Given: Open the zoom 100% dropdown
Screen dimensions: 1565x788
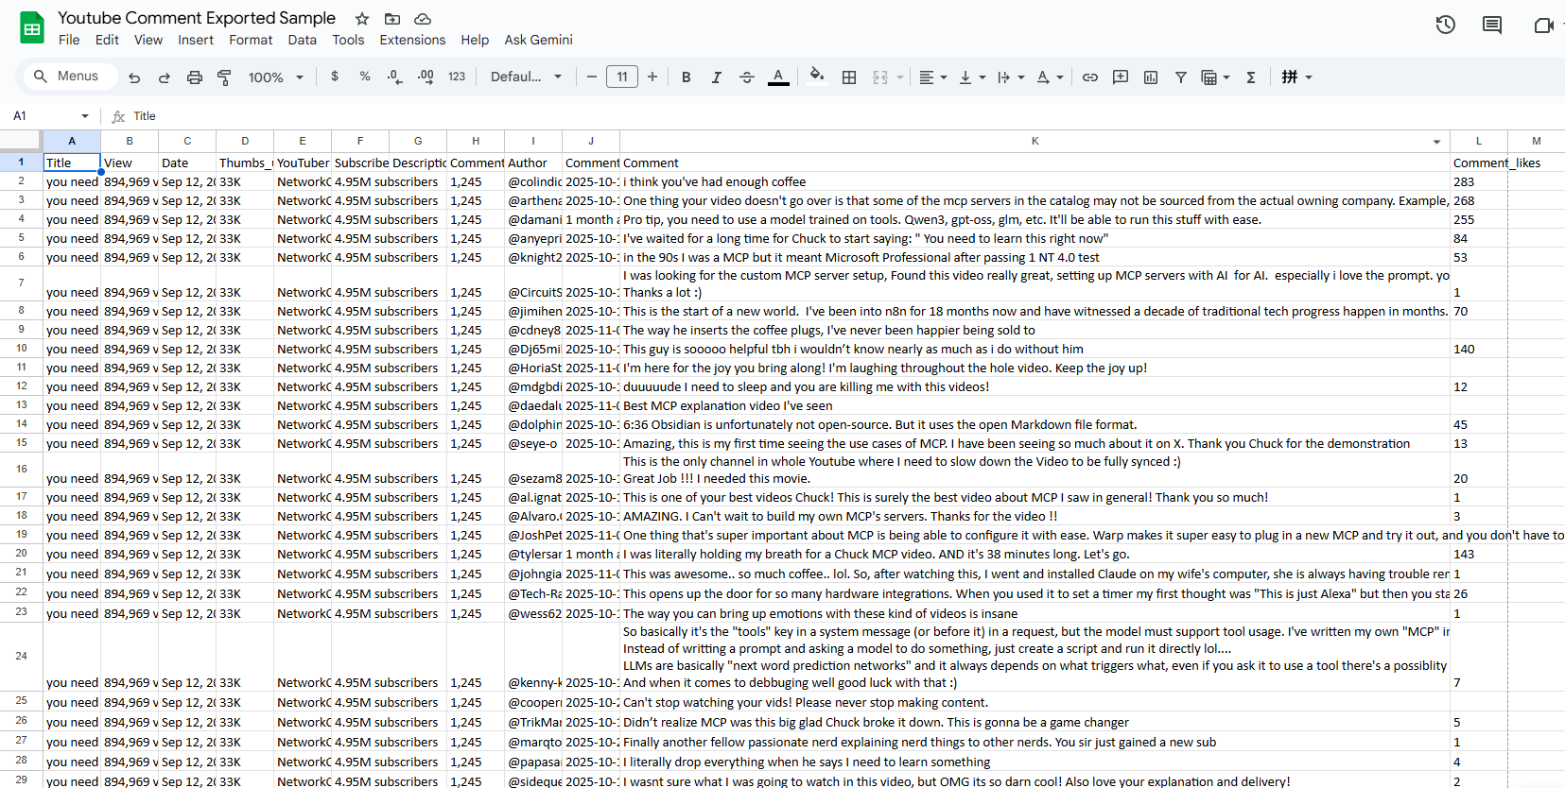Looking at the screenshot, I should (276, 77).
